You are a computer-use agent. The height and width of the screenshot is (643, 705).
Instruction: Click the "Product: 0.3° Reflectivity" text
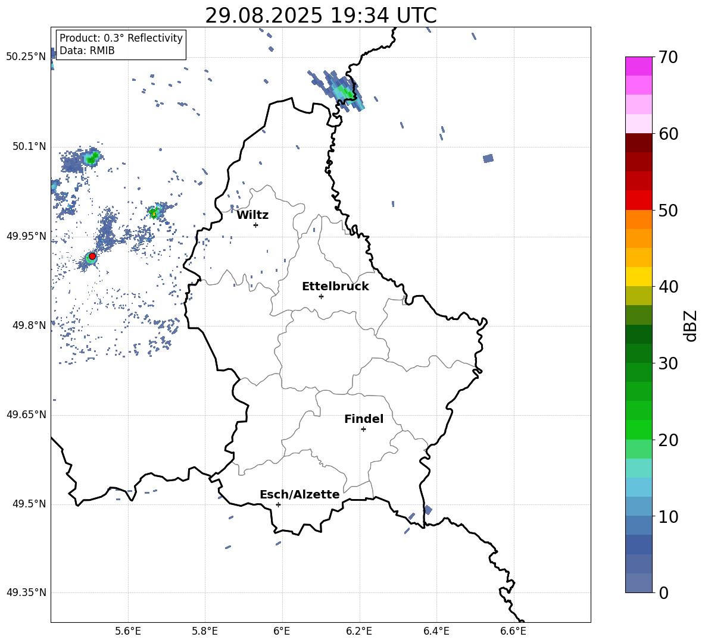tap(121, 38)
